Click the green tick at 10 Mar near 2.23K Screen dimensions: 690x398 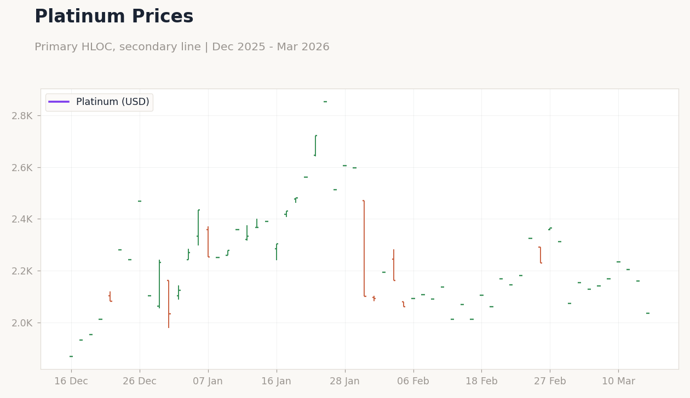click(x=619, y=262)
